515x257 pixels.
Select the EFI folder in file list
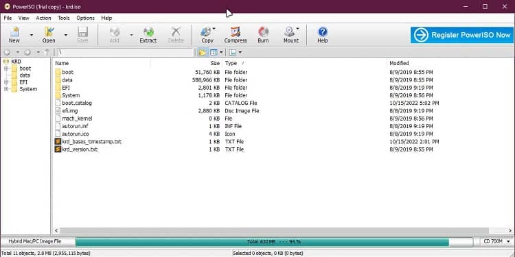66,88
